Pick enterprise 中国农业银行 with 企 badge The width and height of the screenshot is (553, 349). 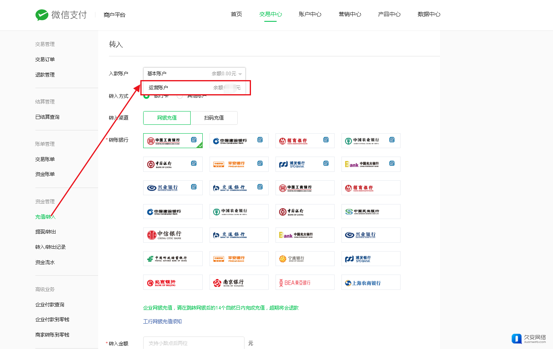click(371, 140)
